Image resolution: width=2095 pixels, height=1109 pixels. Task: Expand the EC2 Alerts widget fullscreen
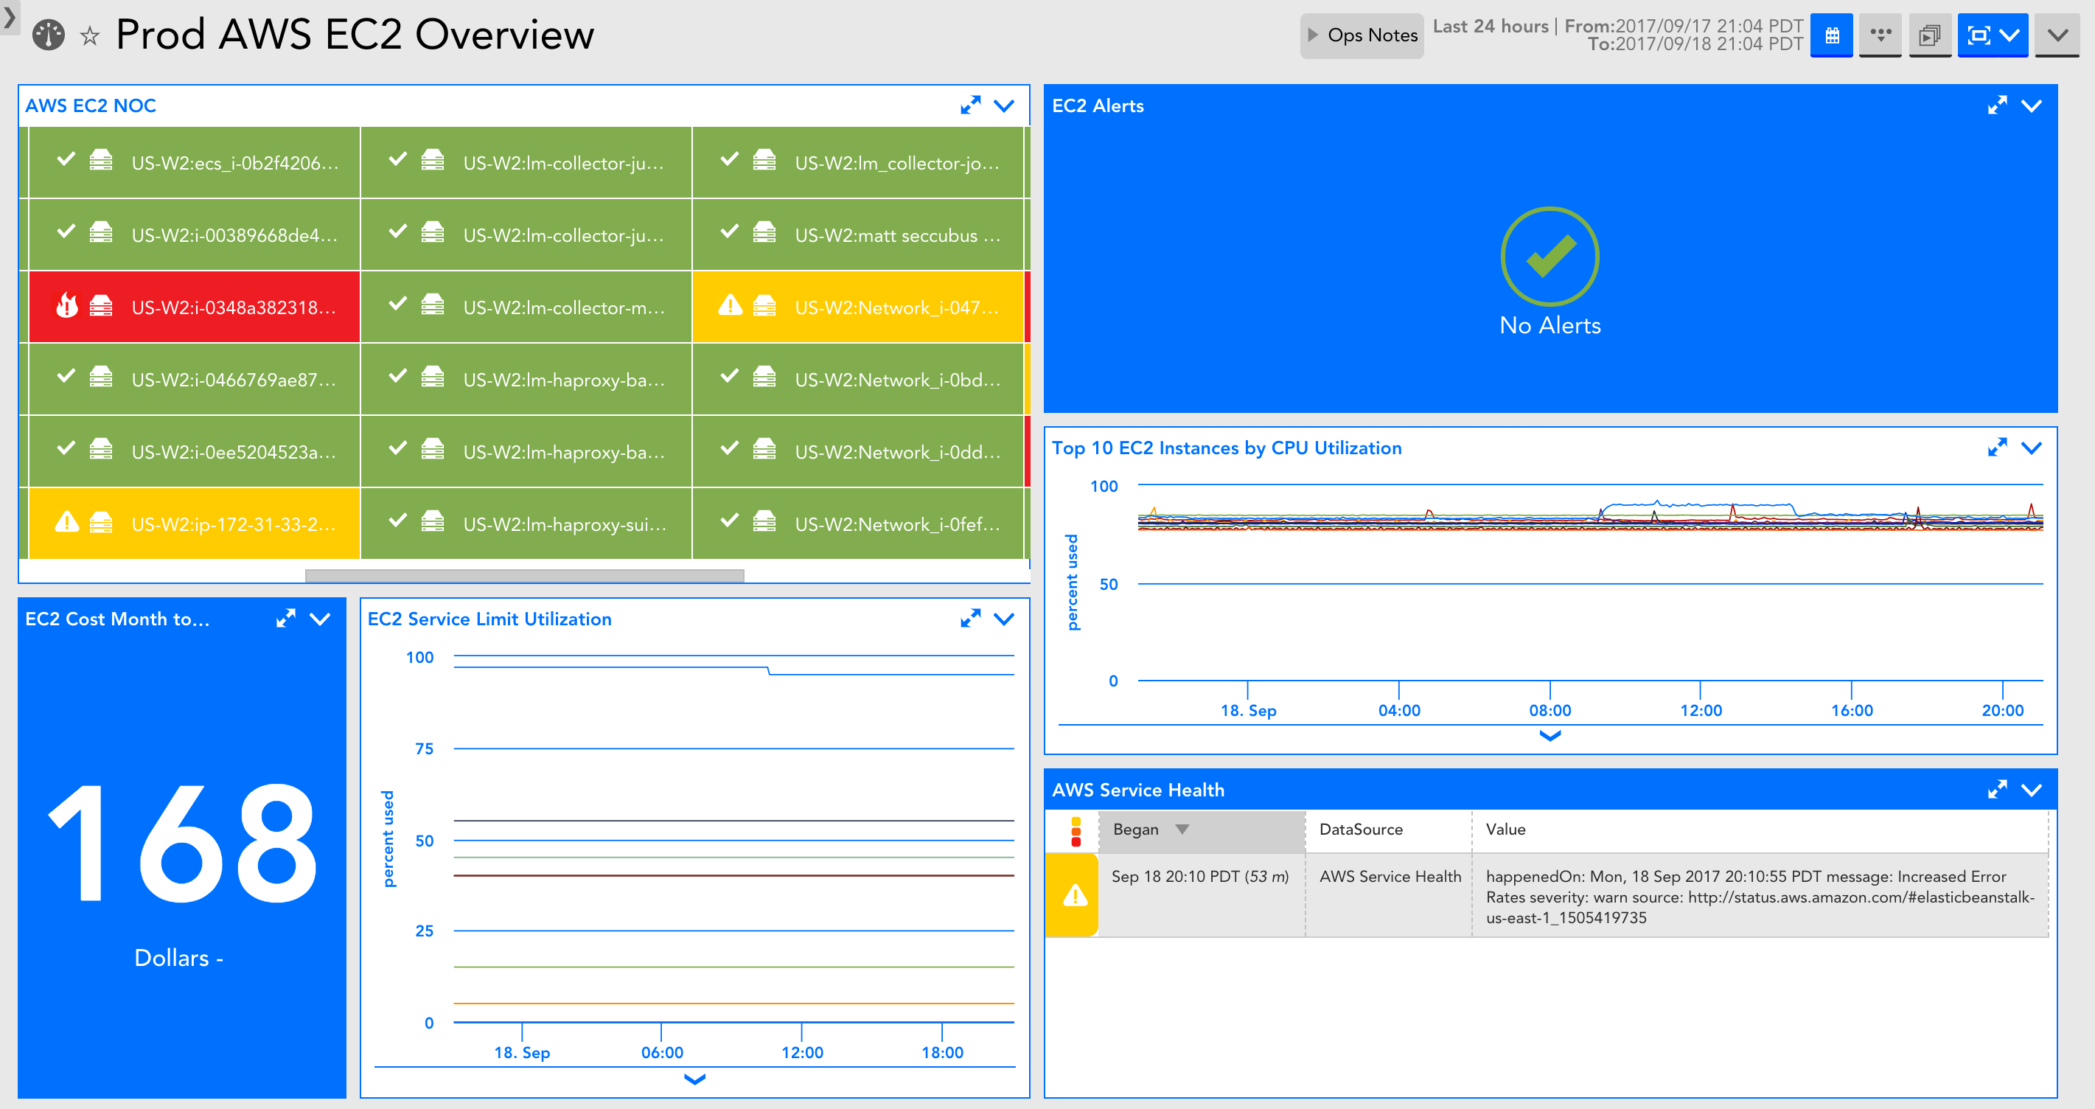tap(1998, 105)
